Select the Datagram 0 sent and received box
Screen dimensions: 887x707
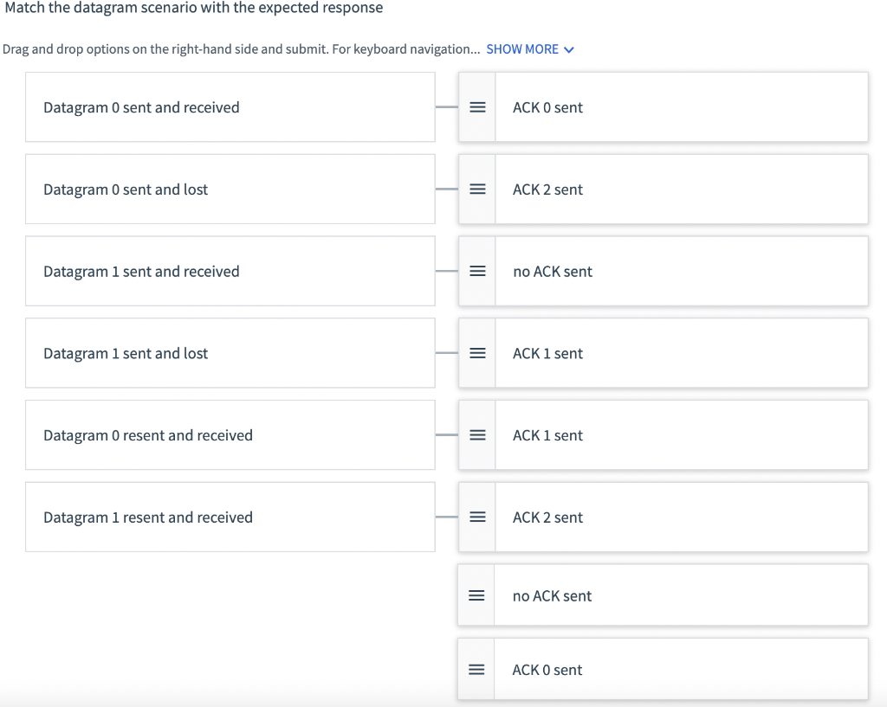[230, 107]
